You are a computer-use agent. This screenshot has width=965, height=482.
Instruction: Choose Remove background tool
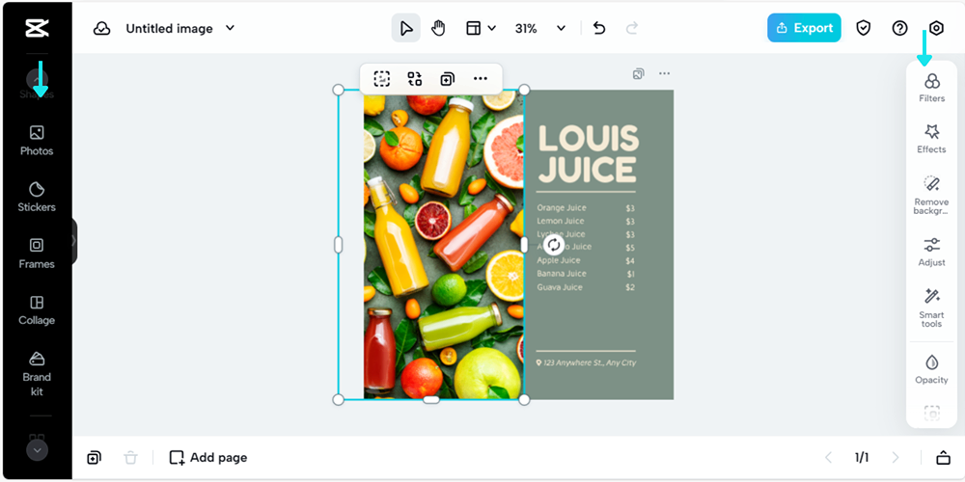pyautogui.click(x=932, y=195)
